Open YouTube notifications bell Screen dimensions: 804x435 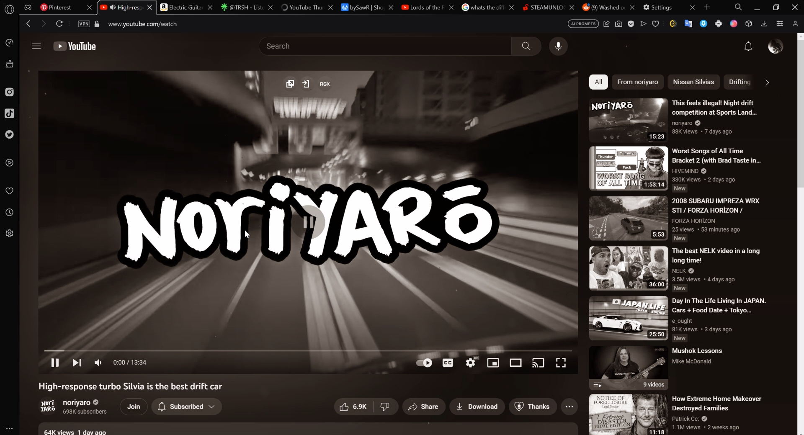pyautogui.click(x=748, y=46)
